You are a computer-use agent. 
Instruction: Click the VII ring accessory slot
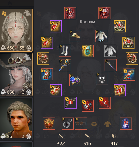click(120, 91)
